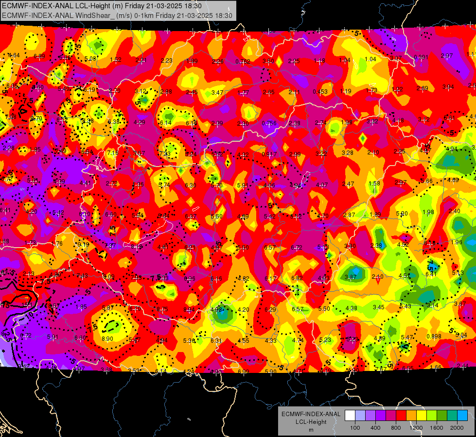Click the grid value 6.82
Viewport: 476px width, 437px height.
tap(297, 278)
